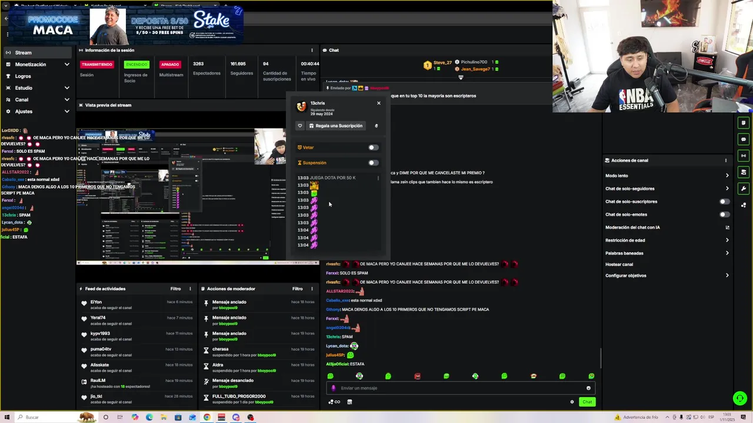Open Feed de actividades three-dot menu
The width and height of the screenshot is (753, 423).
pyautogui.click(x=190, y=289)
